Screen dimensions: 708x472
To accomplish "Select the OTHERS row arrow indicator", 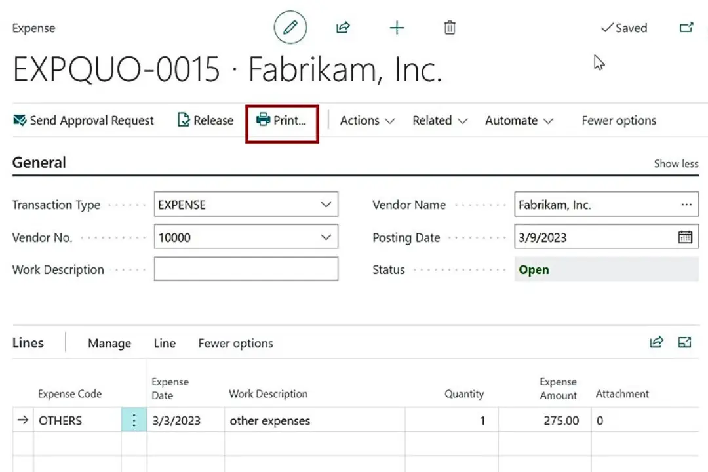I will pos(22,420).
